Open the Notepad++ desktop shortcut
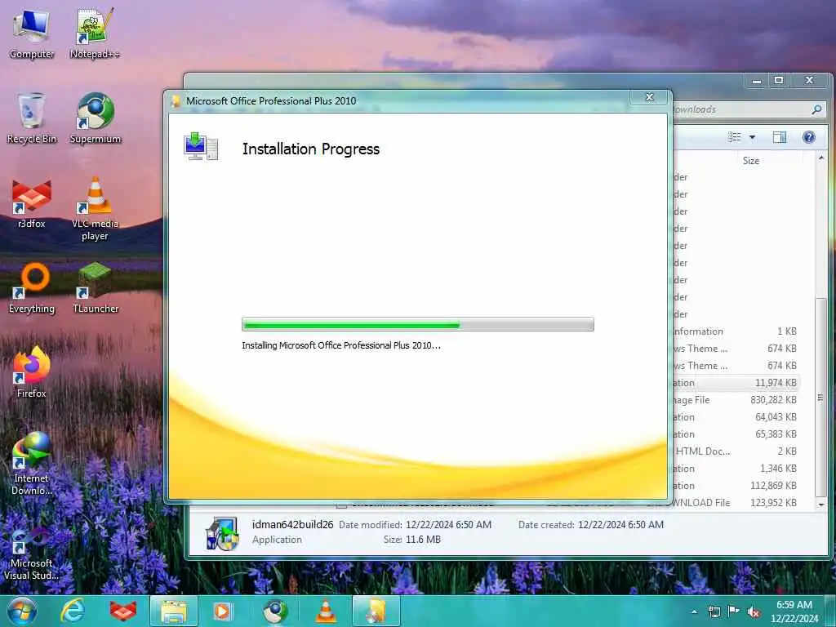836x627 pixels. 95,33
